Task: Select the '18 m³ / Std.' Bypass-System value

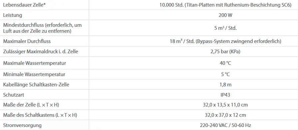Action: [225, 41]
